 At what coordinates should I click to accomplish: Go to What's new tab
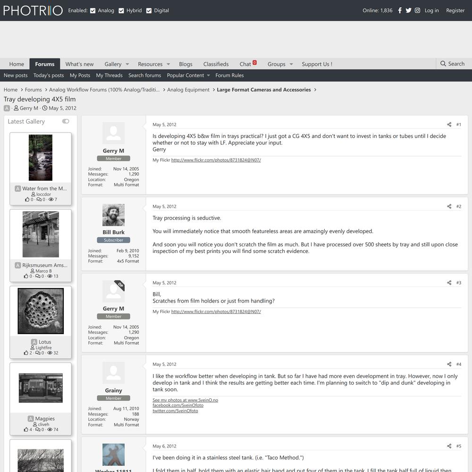(x=79, y=64)
